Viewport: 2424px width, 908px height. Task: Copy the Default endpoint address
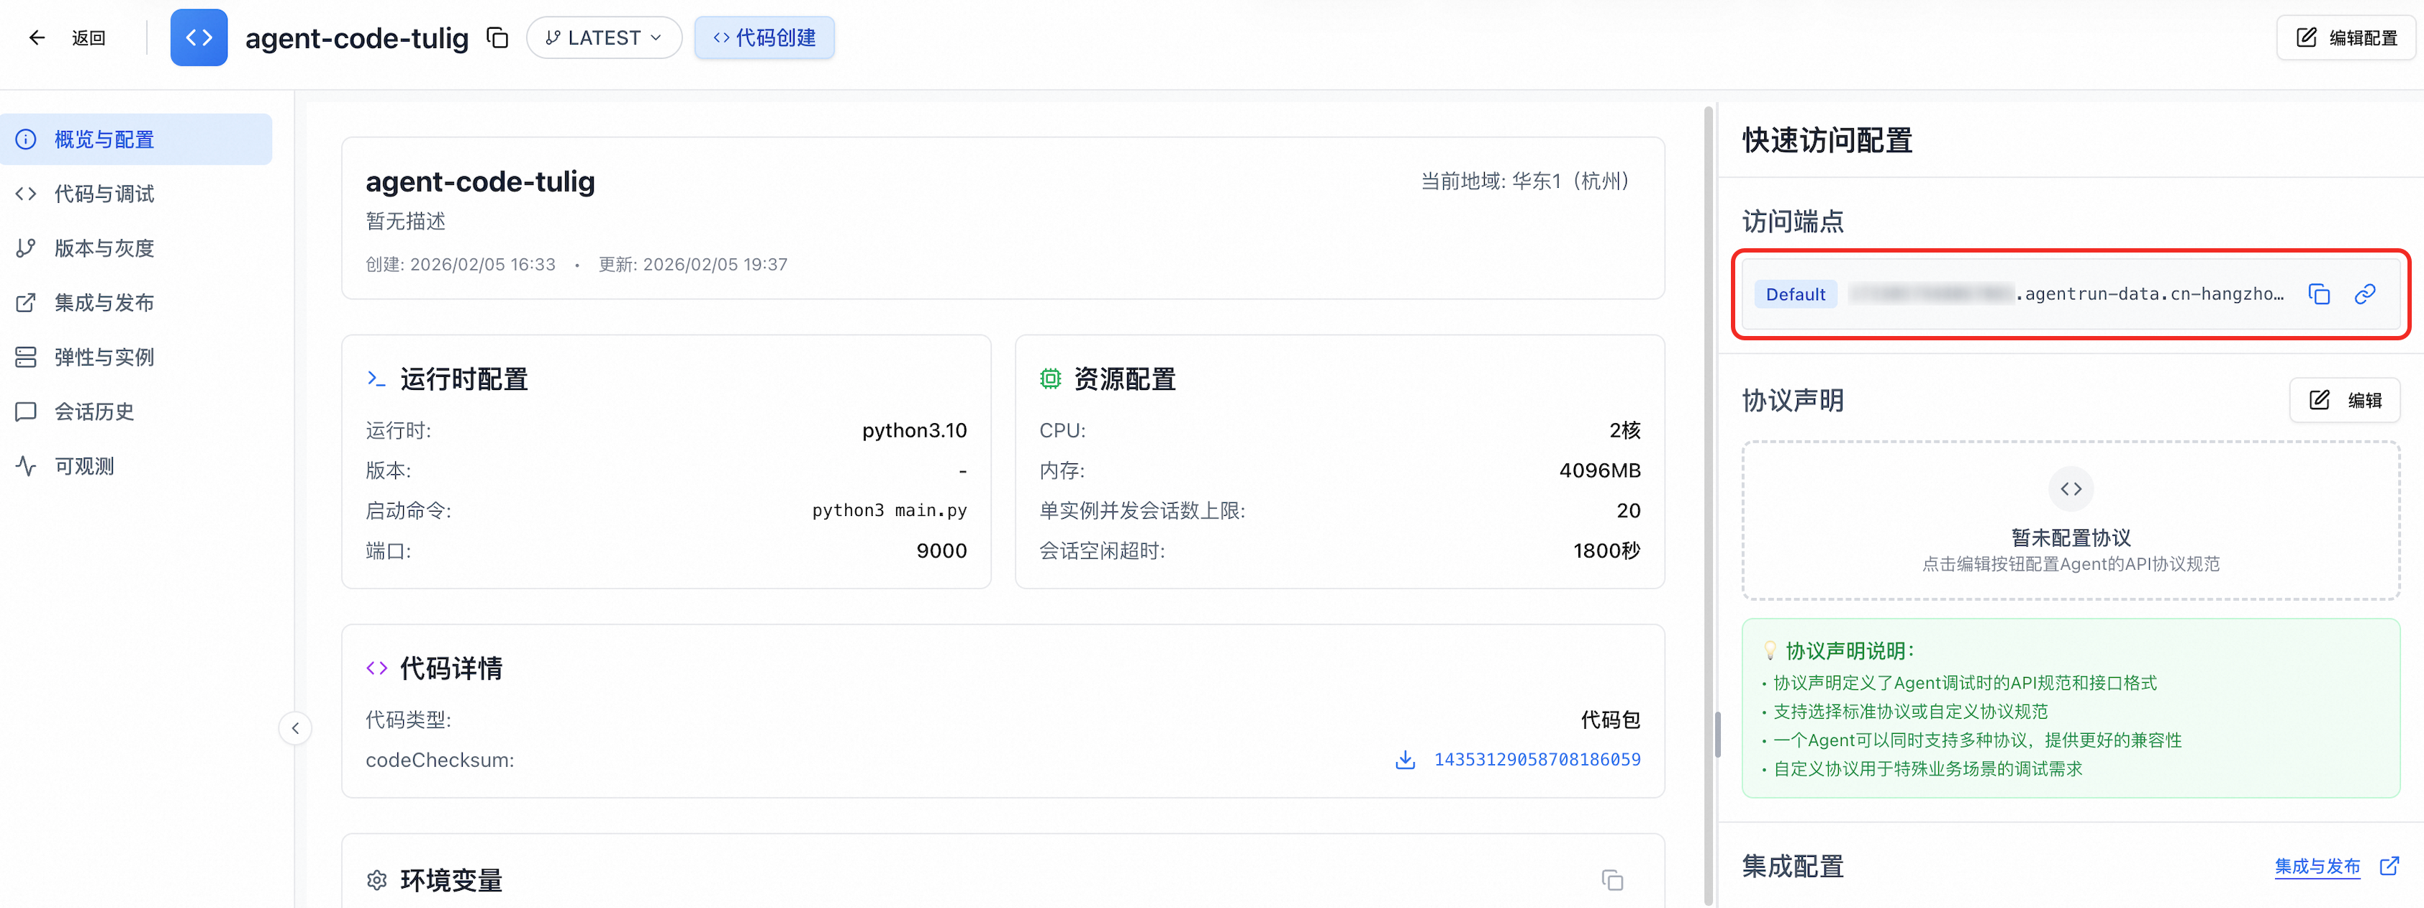point(2319,294)
